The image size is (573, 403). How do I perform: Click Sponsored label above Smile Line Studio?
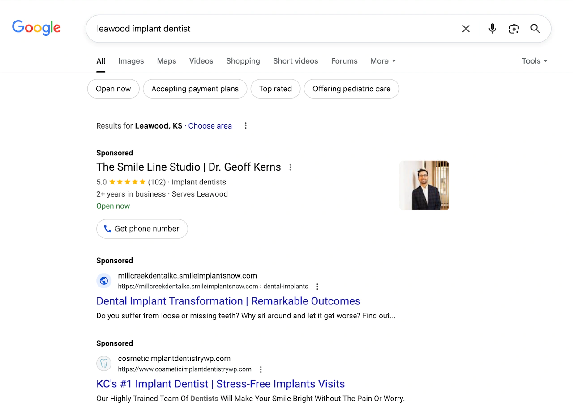(x=115, y=153)
